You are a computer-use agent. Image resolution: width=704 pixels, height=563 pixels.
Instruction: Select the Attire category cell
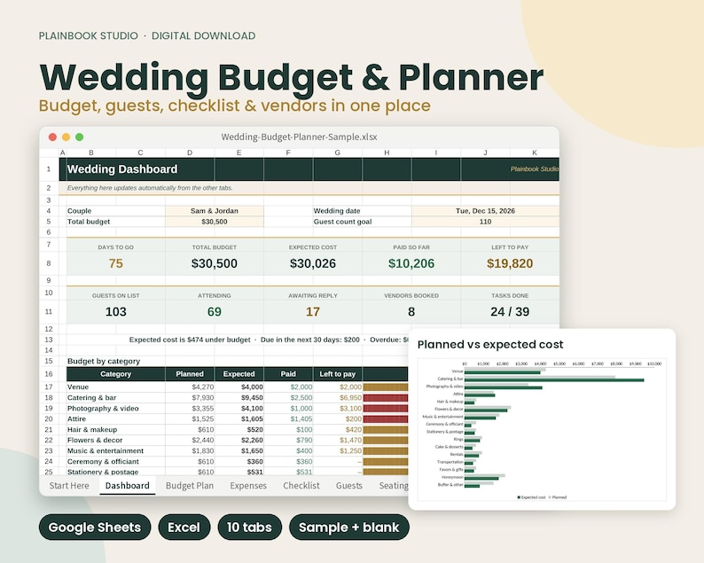pyautogui.click(x=116, y=418)
